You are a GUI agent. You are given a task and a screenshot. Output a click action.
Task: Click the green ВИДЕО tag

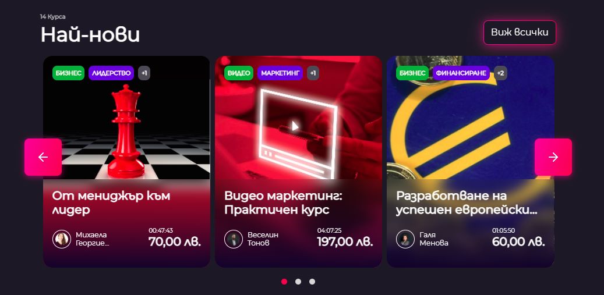tap(239, 73)
